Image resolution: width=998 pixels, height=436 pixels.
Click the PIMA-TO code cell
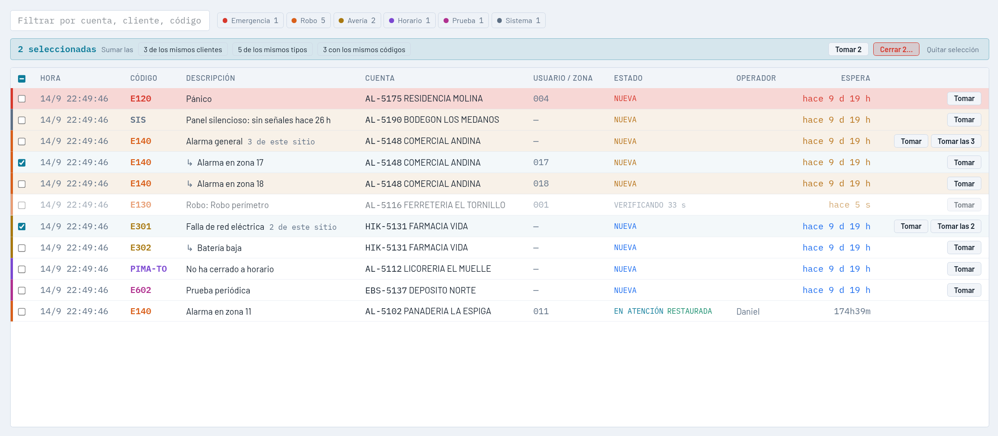pyautogui.click(x=148, y=269)
